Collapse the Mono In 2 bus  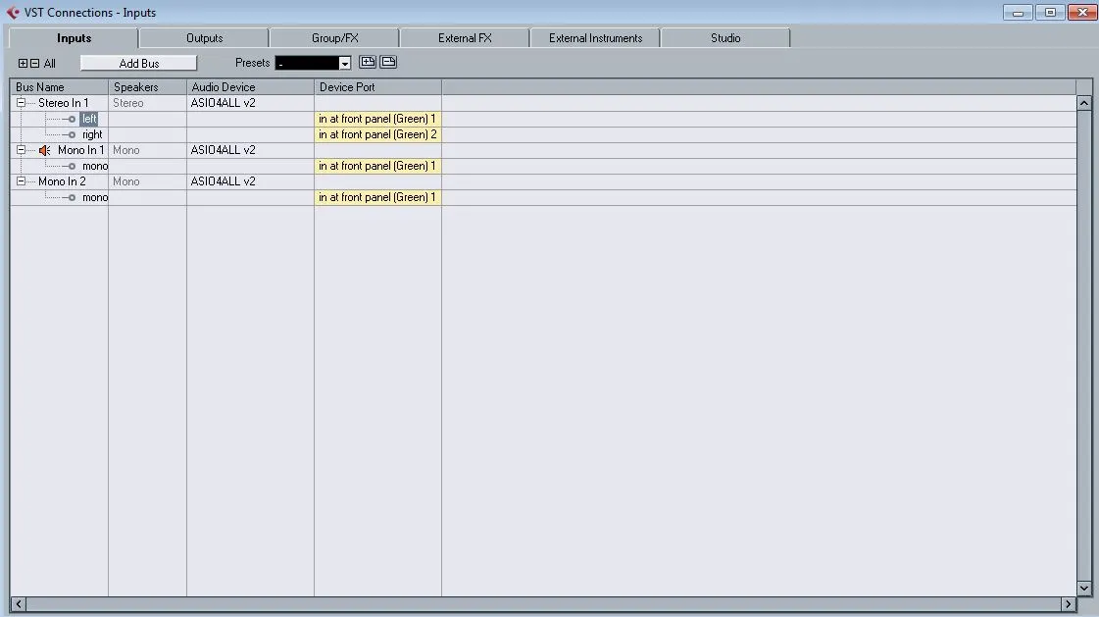coord(21,181)
